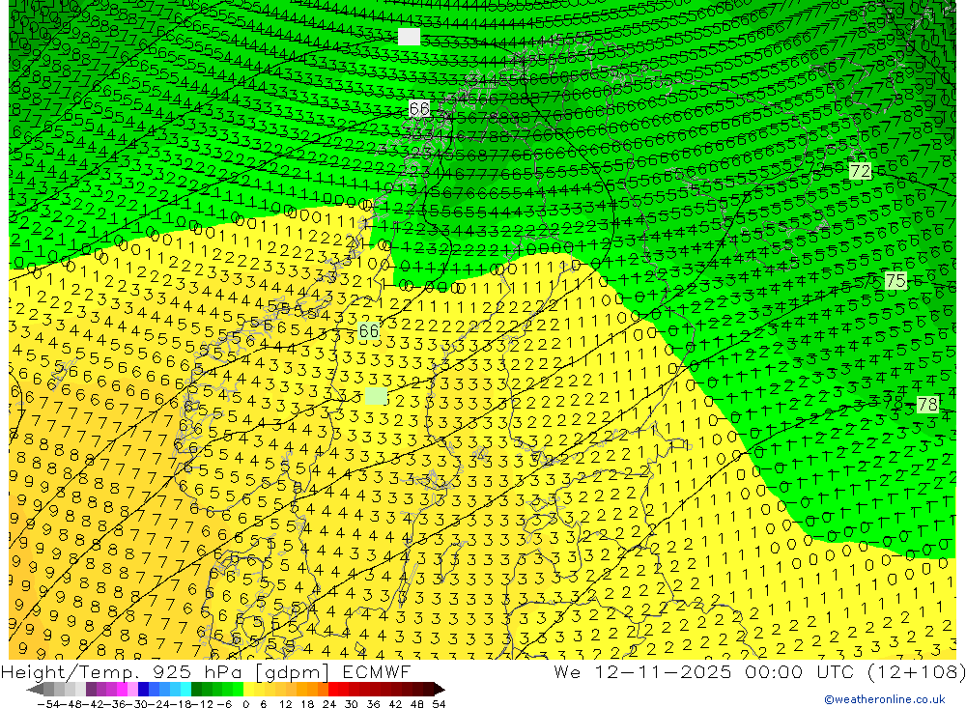Pick the bright red swatch at 24
This screenshot has width=966, height=708.
point(334,689)
